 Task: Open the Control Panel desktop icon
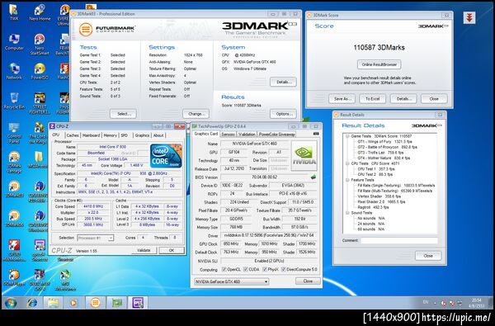click(14, 133)
